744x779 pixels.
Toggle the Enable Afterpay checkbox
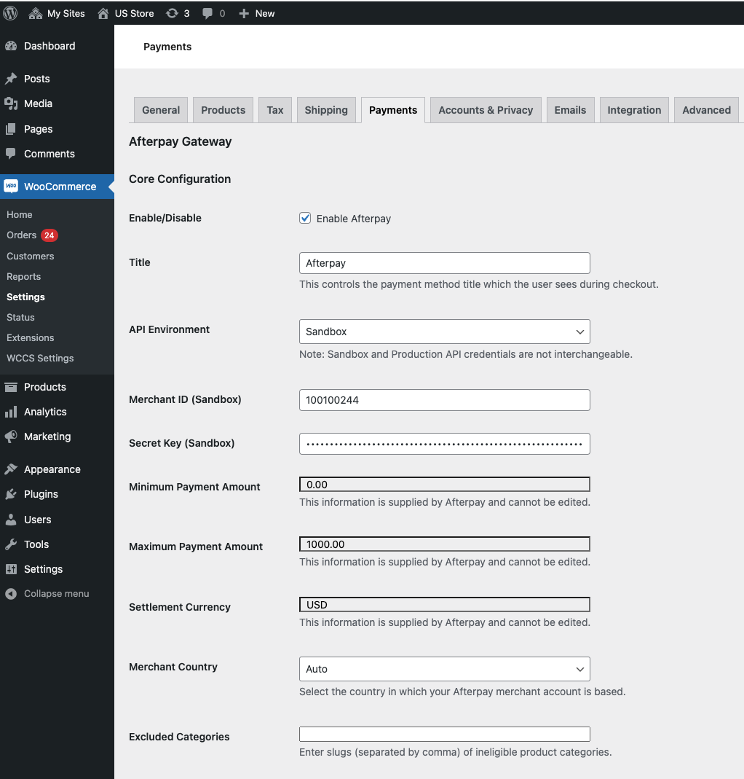pos(305,218)
